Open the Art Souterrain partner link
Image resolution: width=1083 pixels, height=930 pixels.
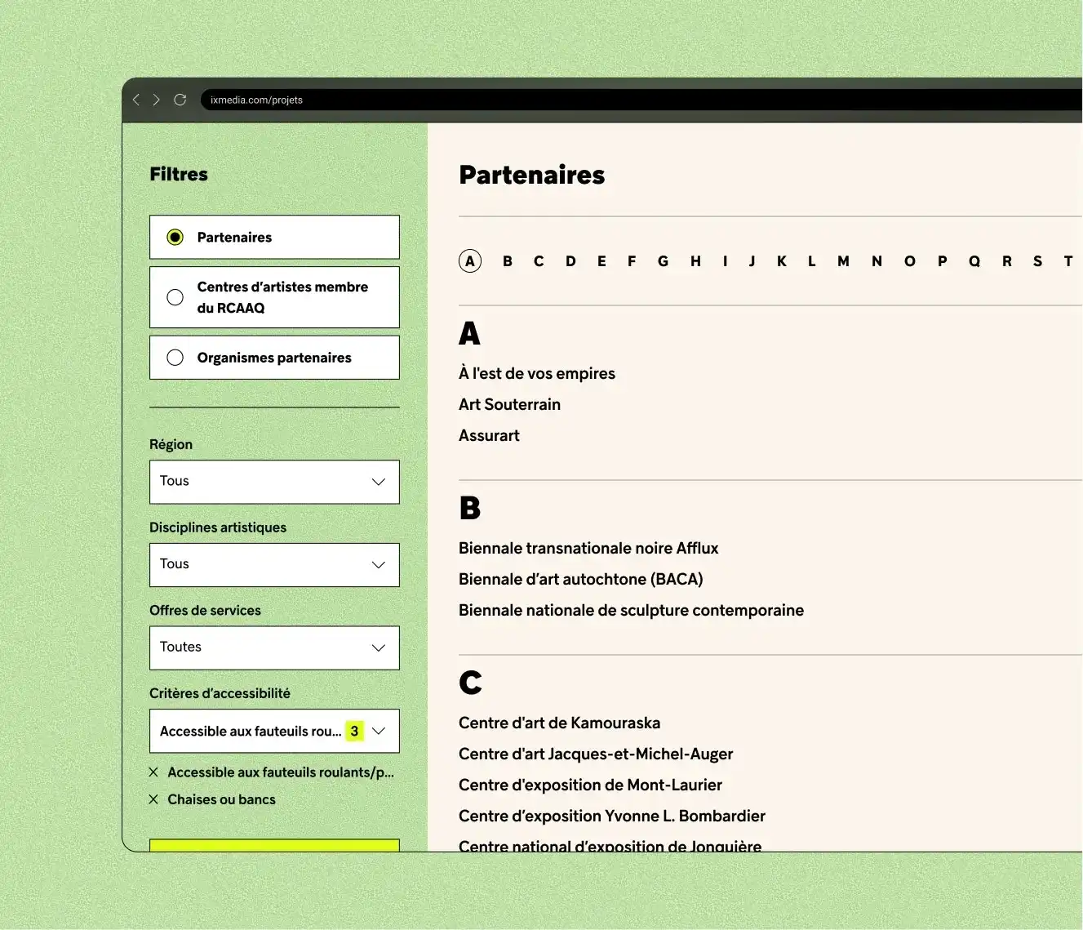pos(509,404)
